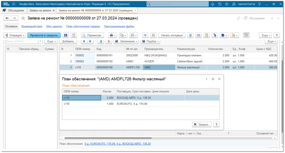
Task: Open help with the question mark button
Action: pyautogui.click(x=277, y=35)
